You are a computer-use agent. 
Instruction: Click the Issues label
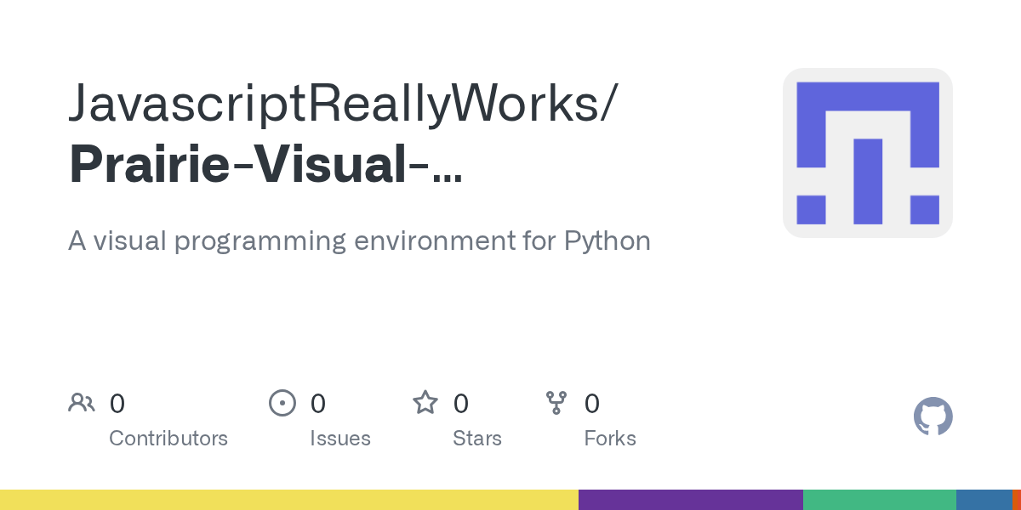pyautogui.click(x=340, y=439)
